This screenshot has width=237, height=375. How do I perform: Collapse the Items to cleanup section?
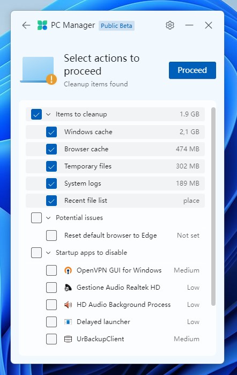[48, 114]
